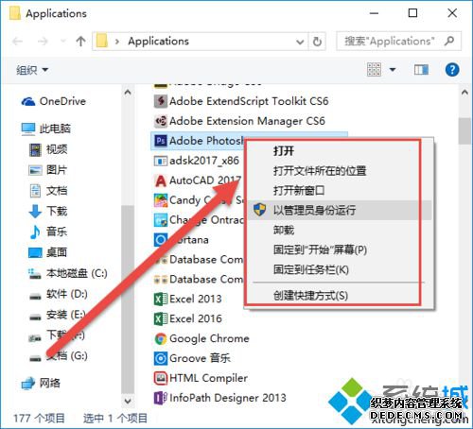Click the 音乐 note icon

(x=35, y=232)
